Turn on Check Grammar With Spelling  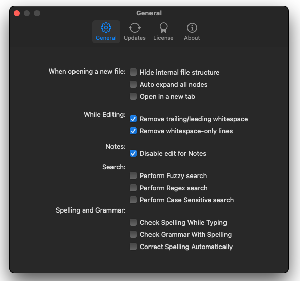click(133, 234)
